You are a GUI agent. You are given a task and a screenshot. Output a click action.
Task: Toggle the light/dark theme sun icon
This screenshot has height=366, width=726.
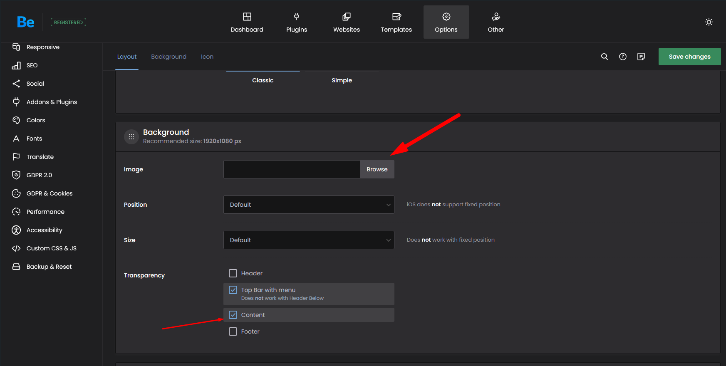pos(709,22)
